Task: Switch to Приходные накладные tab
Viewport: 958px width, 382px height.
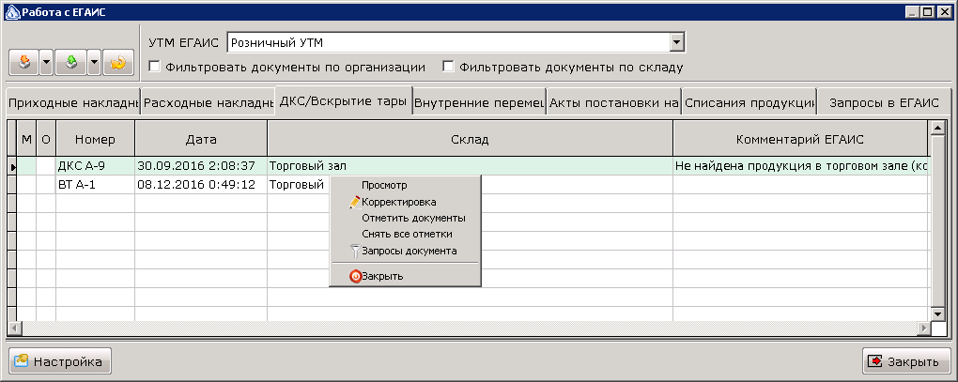Action: click(73, 103)
